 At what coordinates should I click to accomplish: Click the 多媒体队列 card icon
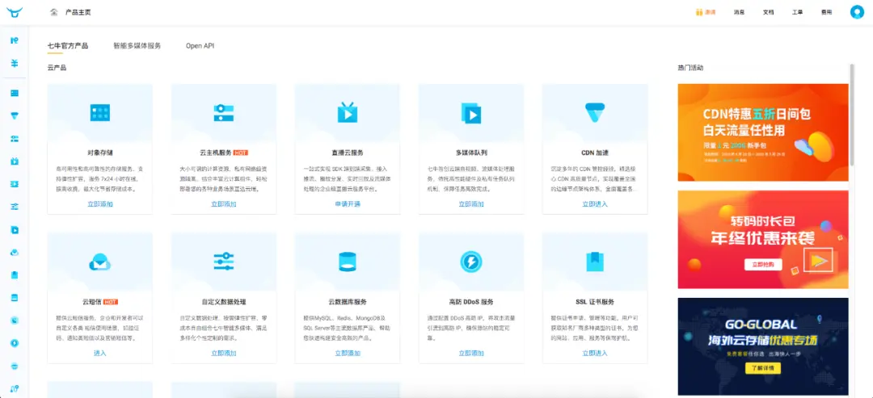coord(471,113)
